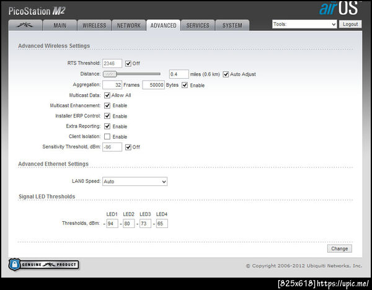Click the Aggregation Bytes input field

(x=154, y=85)
